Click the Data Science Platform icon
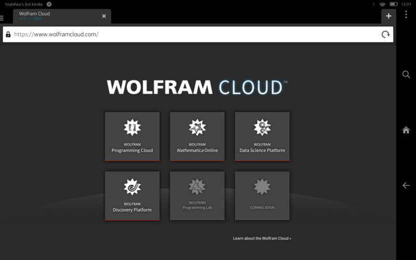 coord(262,127)
